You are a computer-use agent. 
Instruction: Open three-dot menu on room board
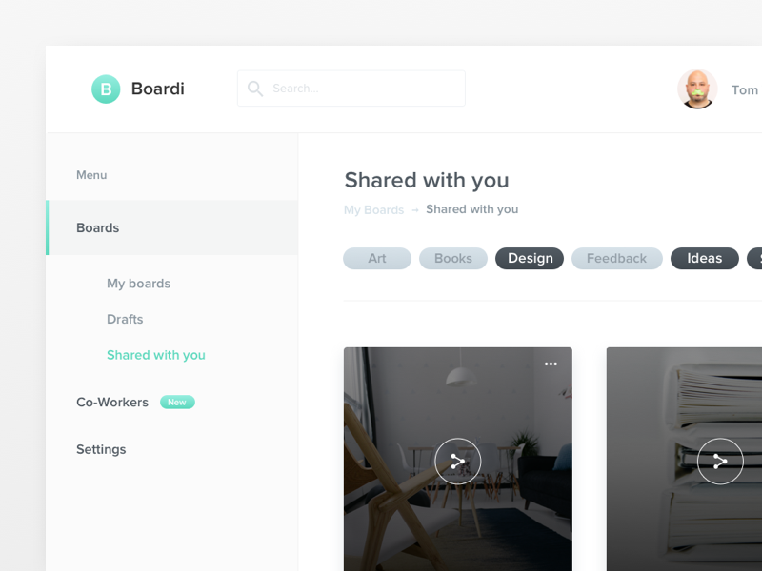point(551,364)
